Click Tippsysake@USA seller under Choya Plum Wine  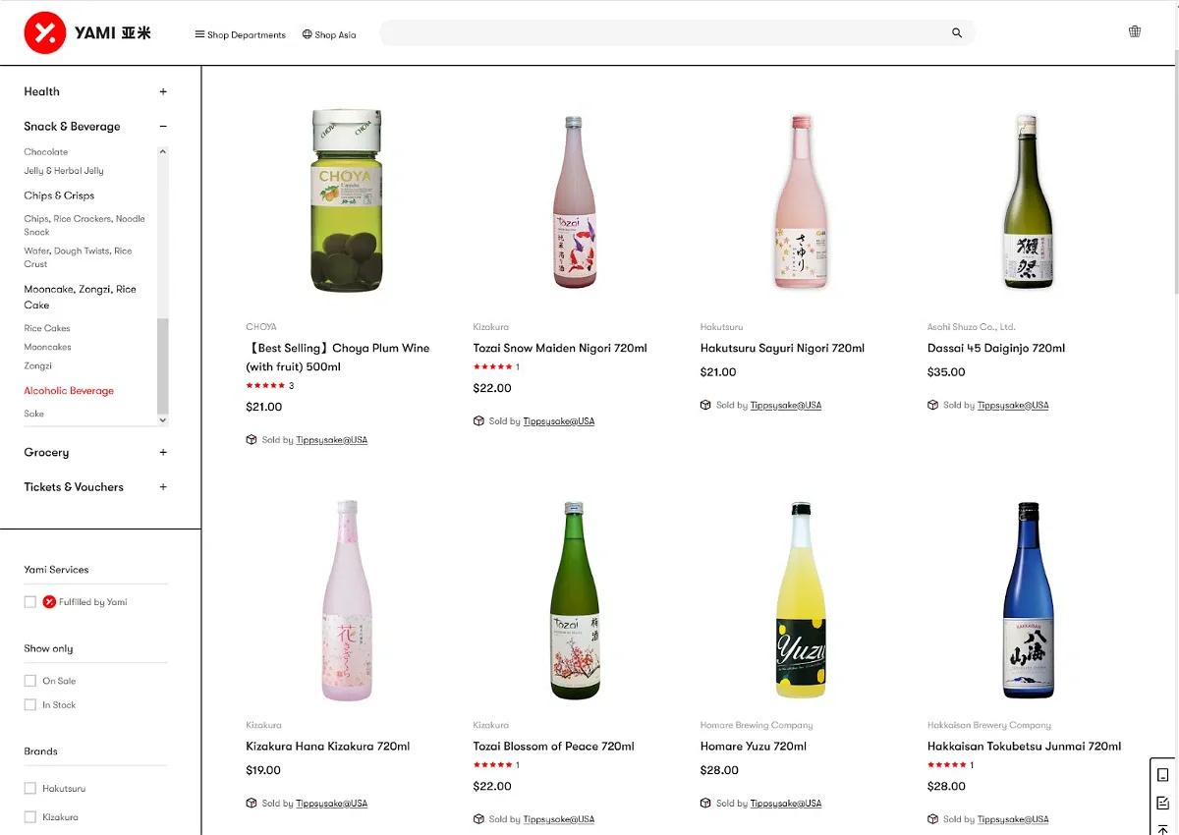tap(331, 440)
